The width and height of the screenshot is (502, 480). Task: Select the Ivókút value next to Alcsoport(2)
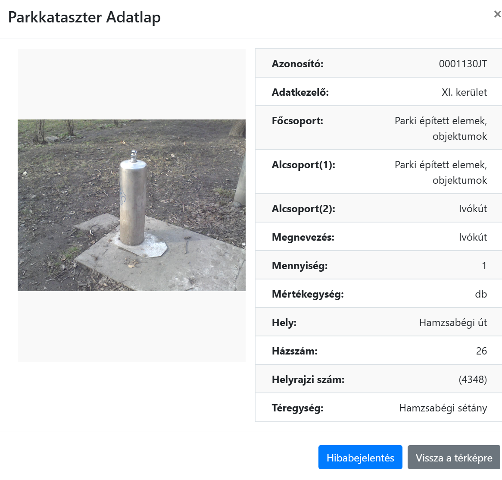click(473, 209)
